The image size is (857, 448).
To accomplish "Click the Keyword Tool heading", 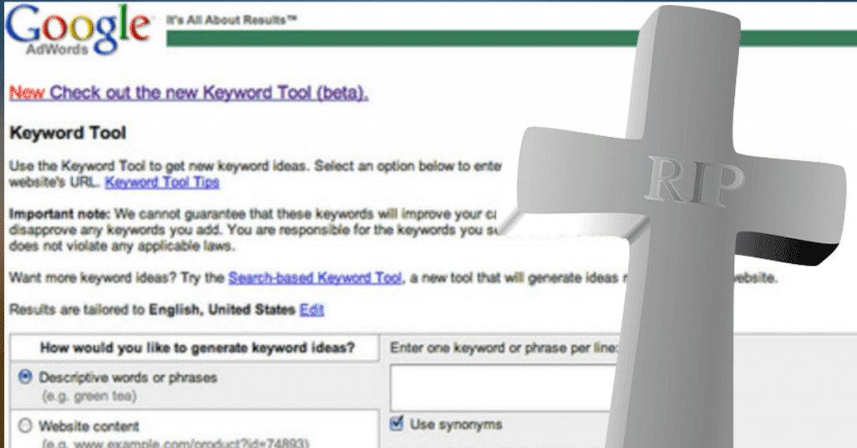I will pos(68,133).
